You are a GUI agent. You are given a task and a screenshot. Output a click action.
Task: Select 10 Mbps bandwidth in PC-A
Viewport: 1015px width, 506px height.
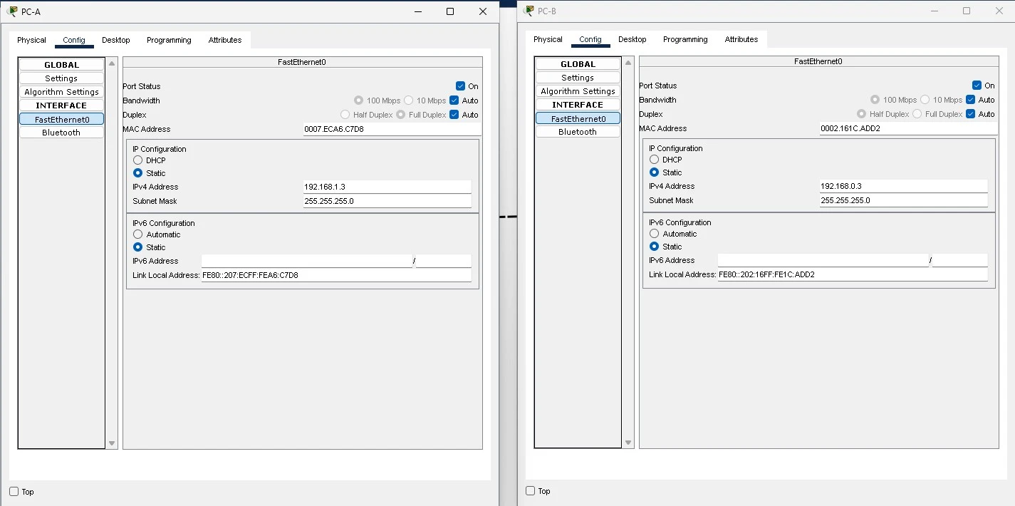408,100
